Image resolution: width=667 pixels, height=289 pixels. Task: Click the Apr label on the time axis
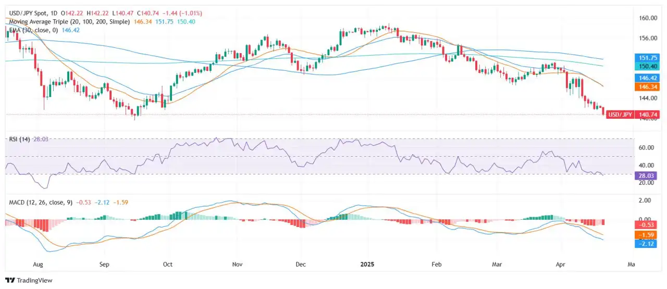coord(561,265)
